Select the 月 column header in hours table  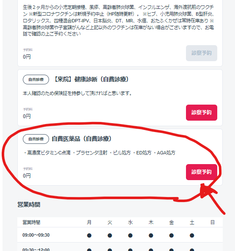[89, 222]
